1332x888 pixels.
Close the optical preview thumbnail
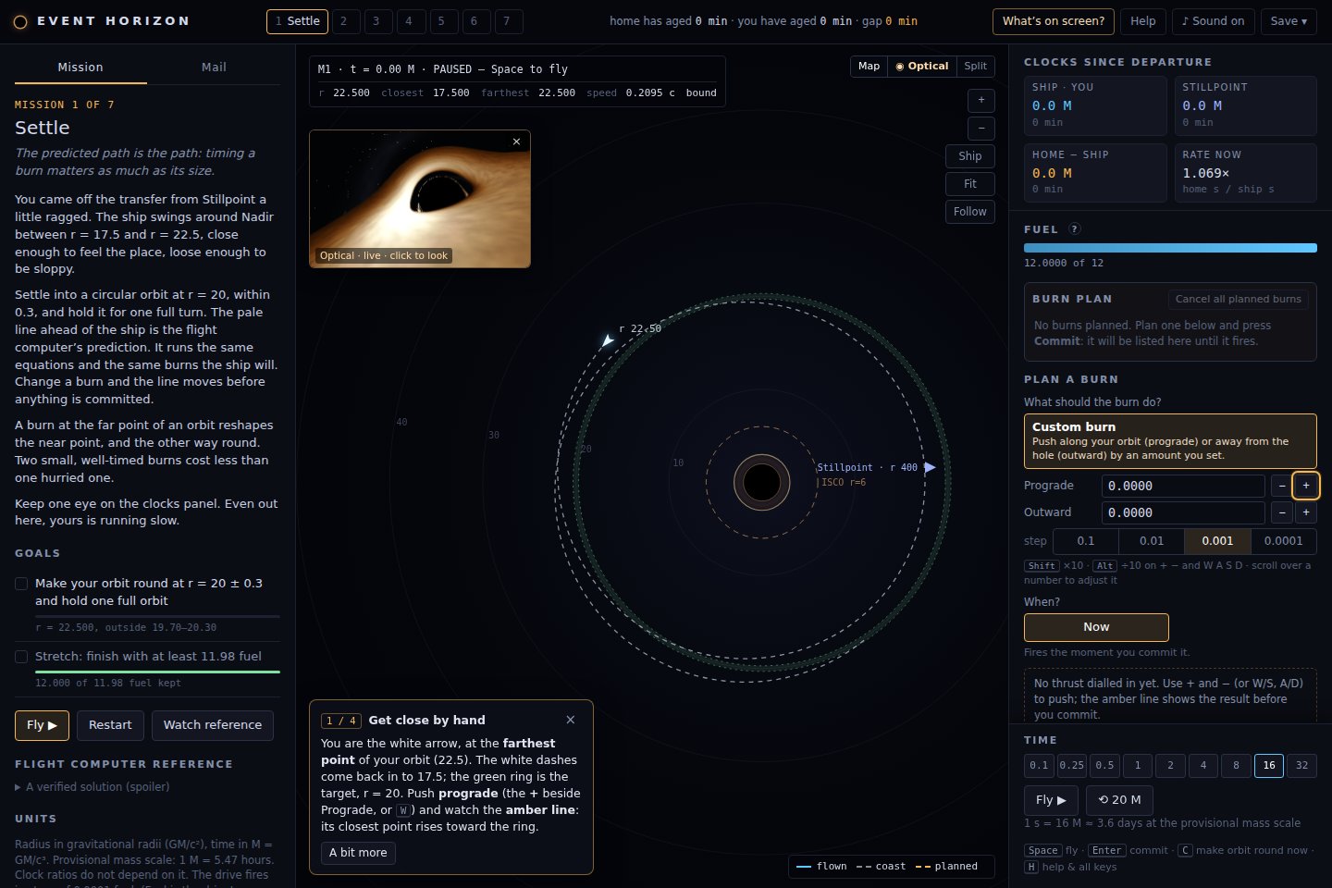tap(516, 142)
